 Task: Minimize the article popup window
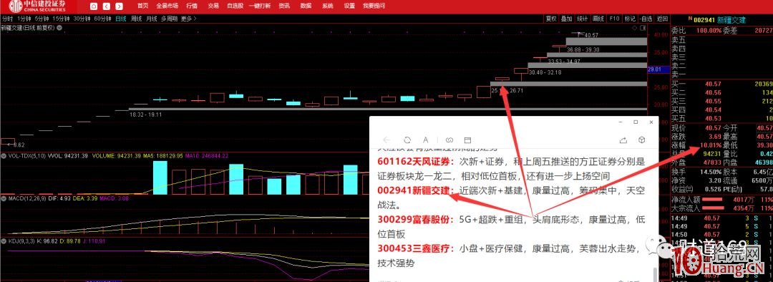pyautogui.click(x=621, y=122)
